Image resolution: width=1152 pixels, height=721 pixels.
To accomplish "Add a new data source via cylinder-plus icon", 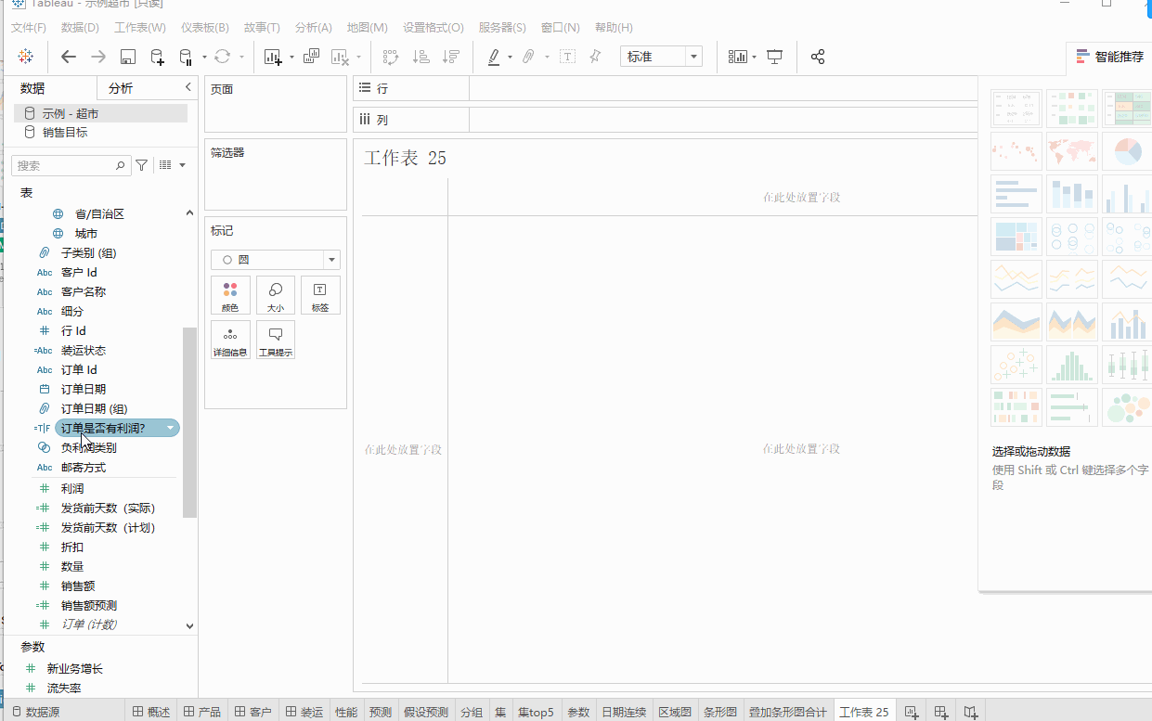I will [x=157, y=57].
